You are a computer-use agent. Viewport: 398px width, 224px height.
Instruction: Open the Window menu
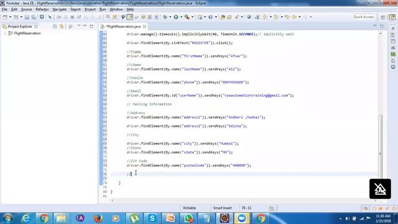coord(116,9)
